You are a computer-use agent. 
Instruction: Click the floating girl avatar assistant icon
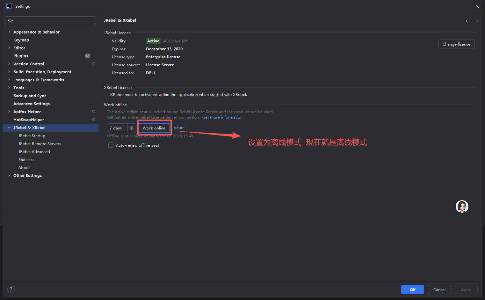tap(462, 207)
